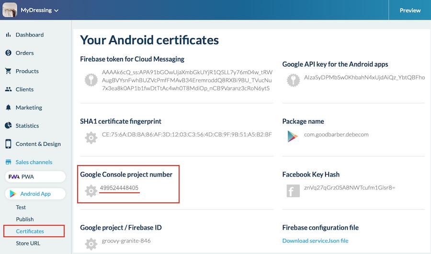Click the Dashboard bar chart icon
This screenshot has height=254, width=431.
8,35
